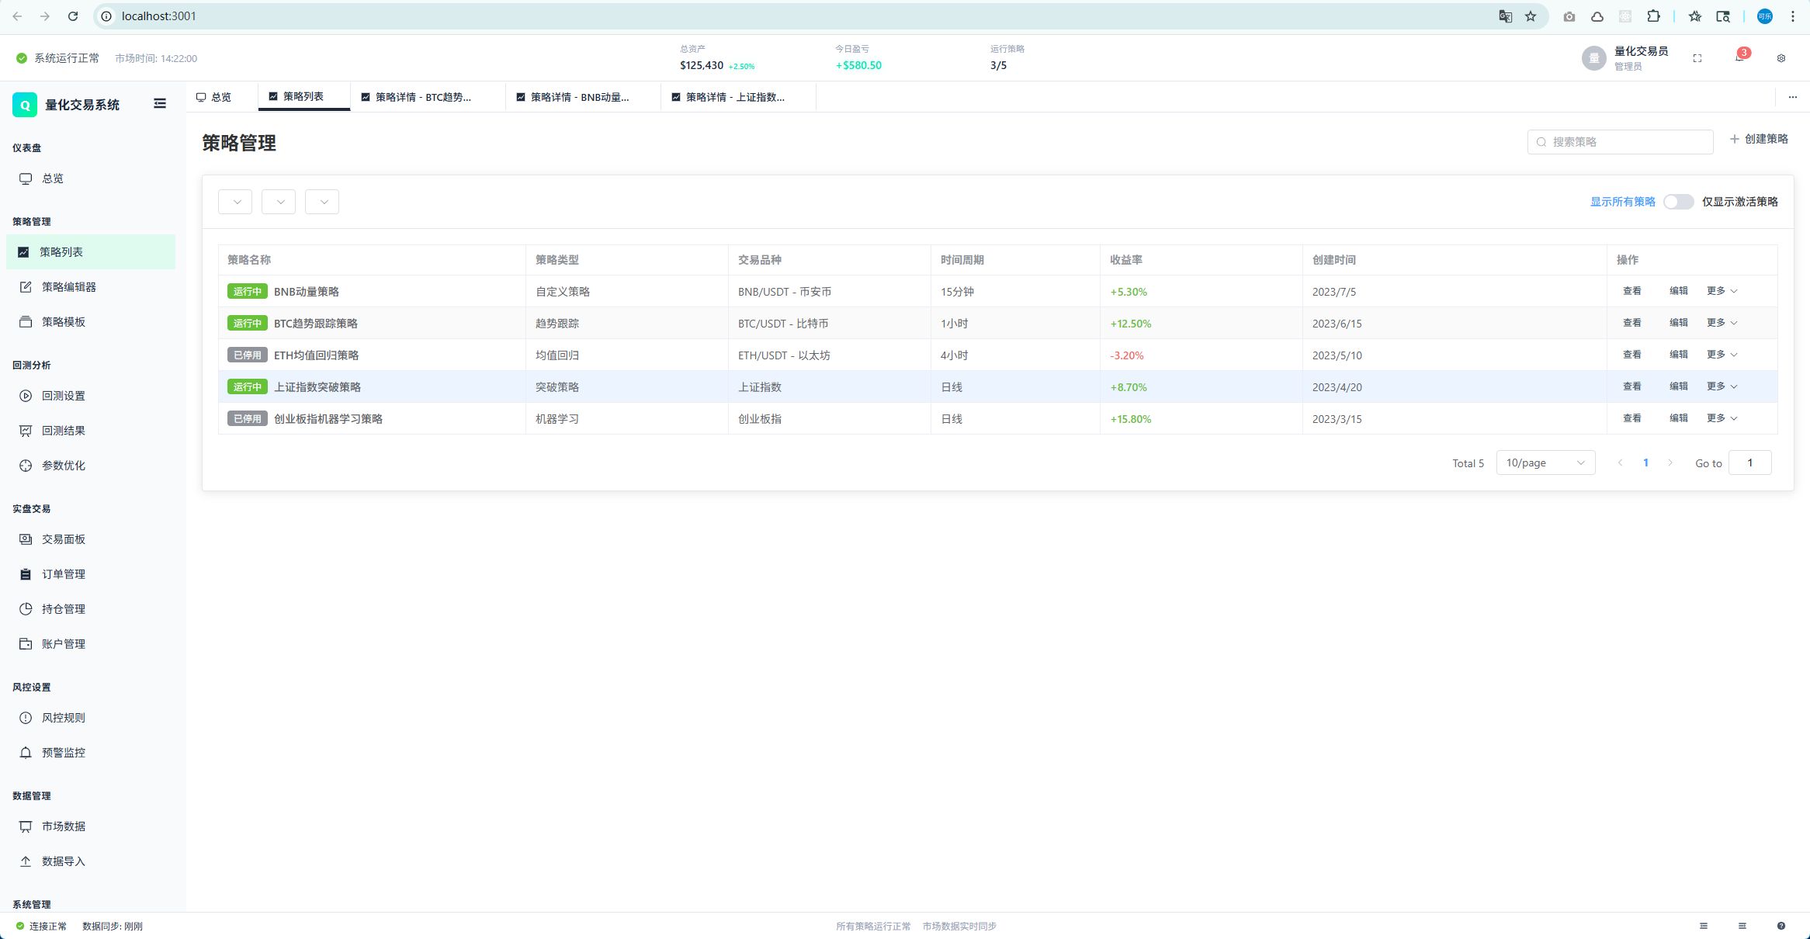Click the 量化交易系统 logo icon

click(x=25, y=105)
